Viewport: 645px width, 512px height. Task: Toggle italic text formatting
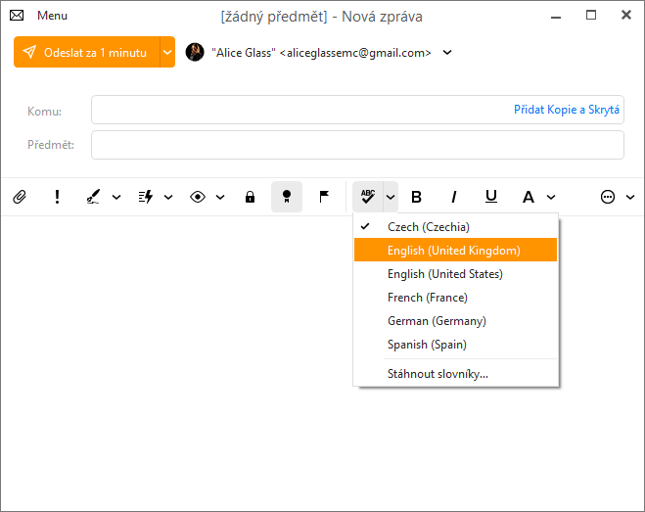(x=454, y=197)
